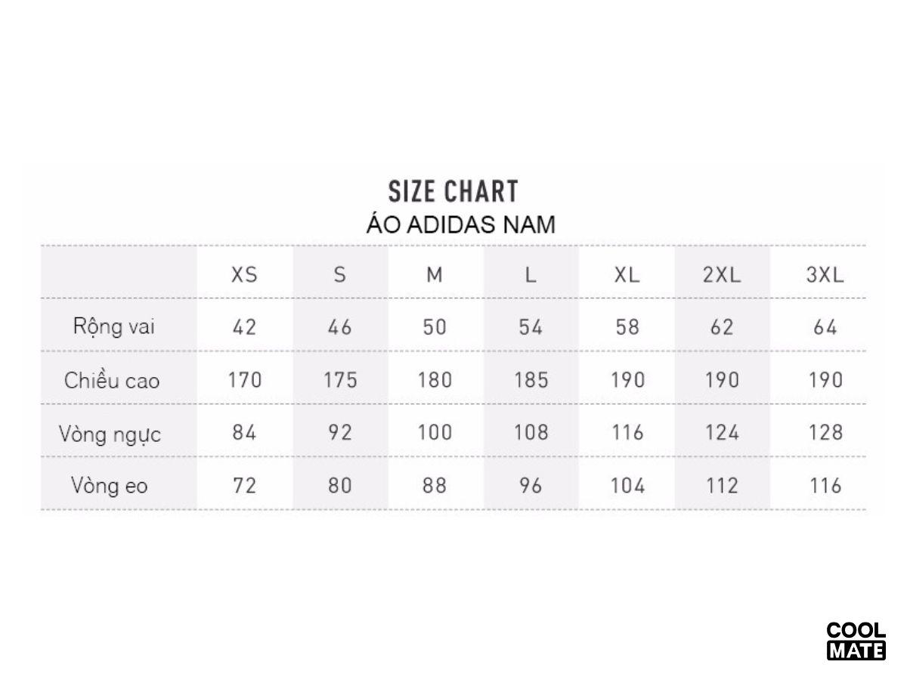Select the 3XL size column header
Screen dimensions: 907x680
point(825,274)
